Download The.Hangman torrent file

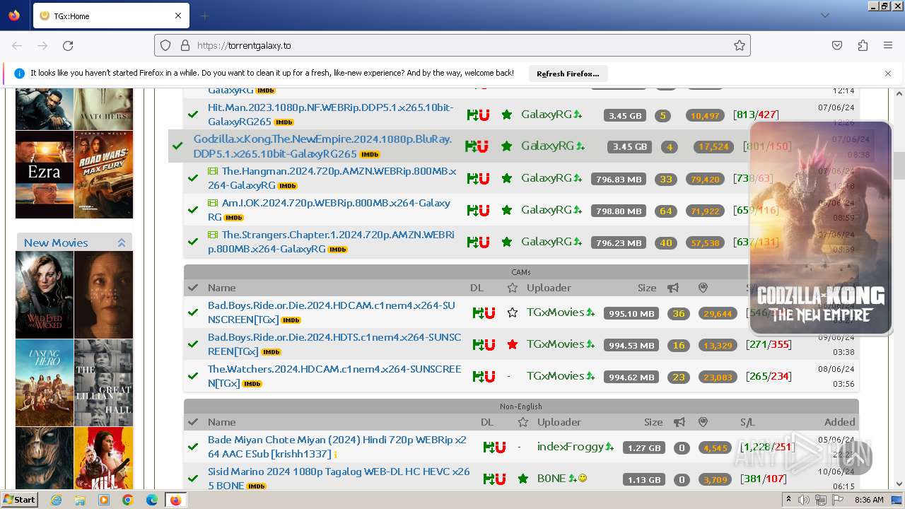pos(472,178)
